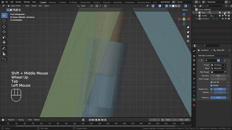Open the Playback dropdown in timeline

[x=12, y=120]
